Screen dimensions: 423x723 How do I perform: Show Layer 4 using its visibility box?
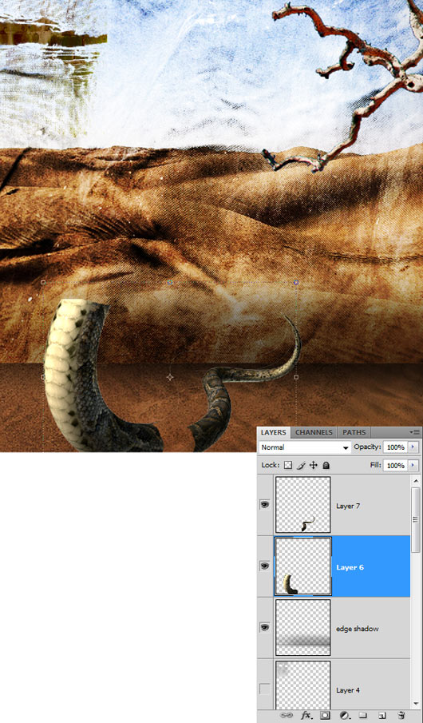264,689
